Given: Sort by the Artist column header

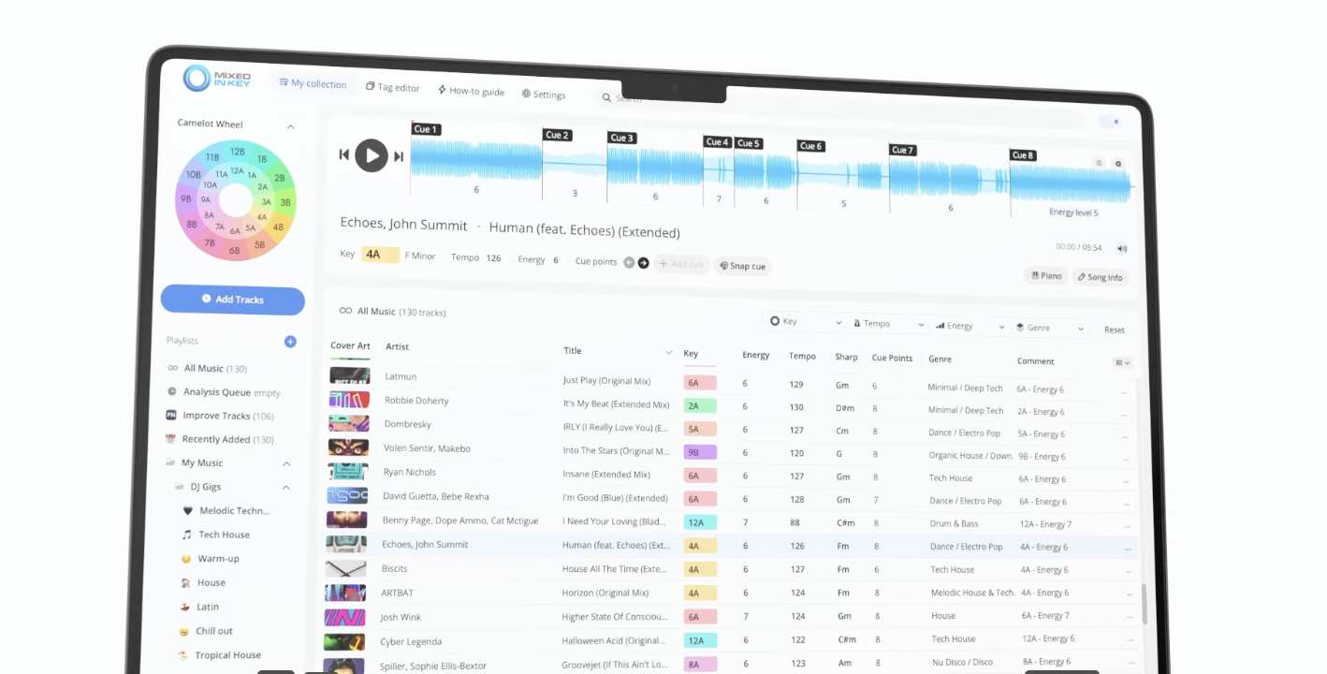Looking at the screenshot, I should pos(397,346).
